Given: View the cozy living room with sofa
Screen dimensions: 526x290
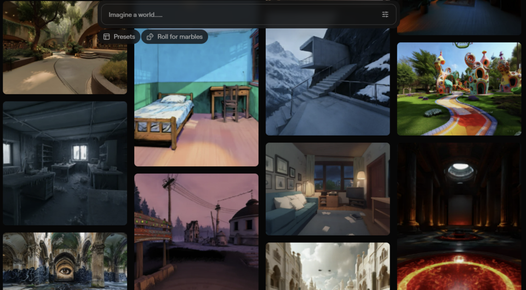Looking at the screenshot, I should [328, 189].
